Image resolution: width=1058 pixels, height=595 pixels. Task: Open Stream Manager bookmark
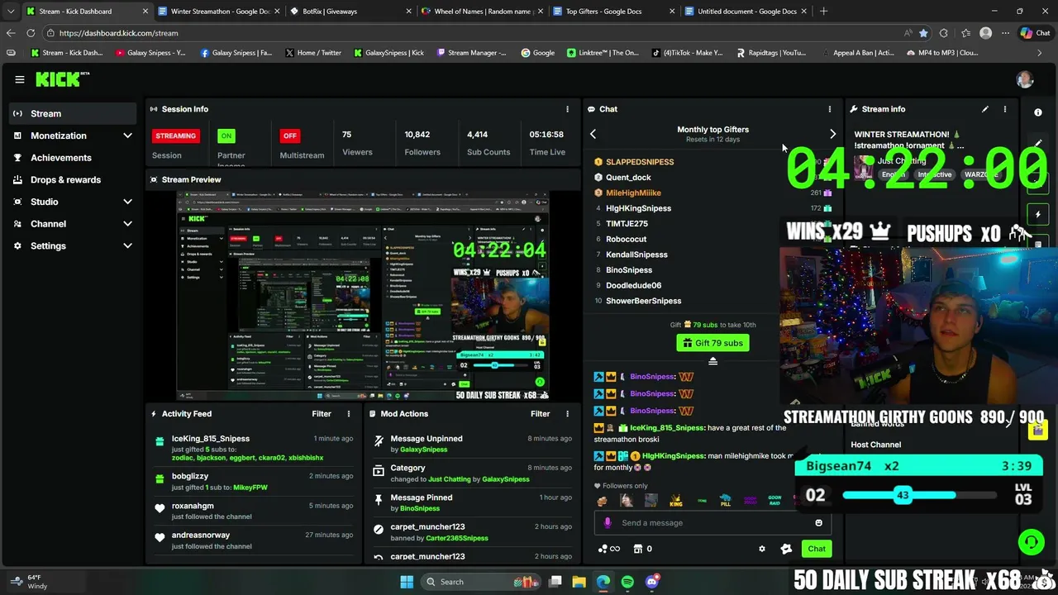pyautogui.click(x=471, y=53)
